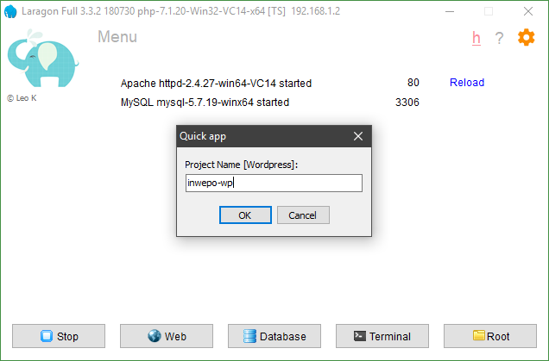Open Root folder button
This screenshot has height=361, width=549.
click(489, 336)
